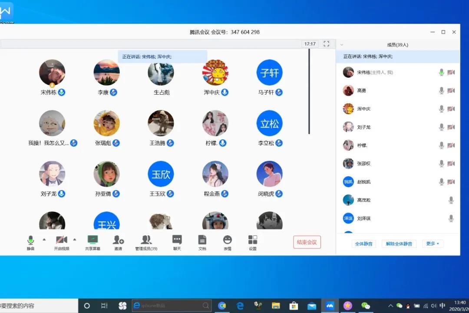Select 马子轩 participant avatar
This screenshot has width=469, height=313.
click(270, 72)
